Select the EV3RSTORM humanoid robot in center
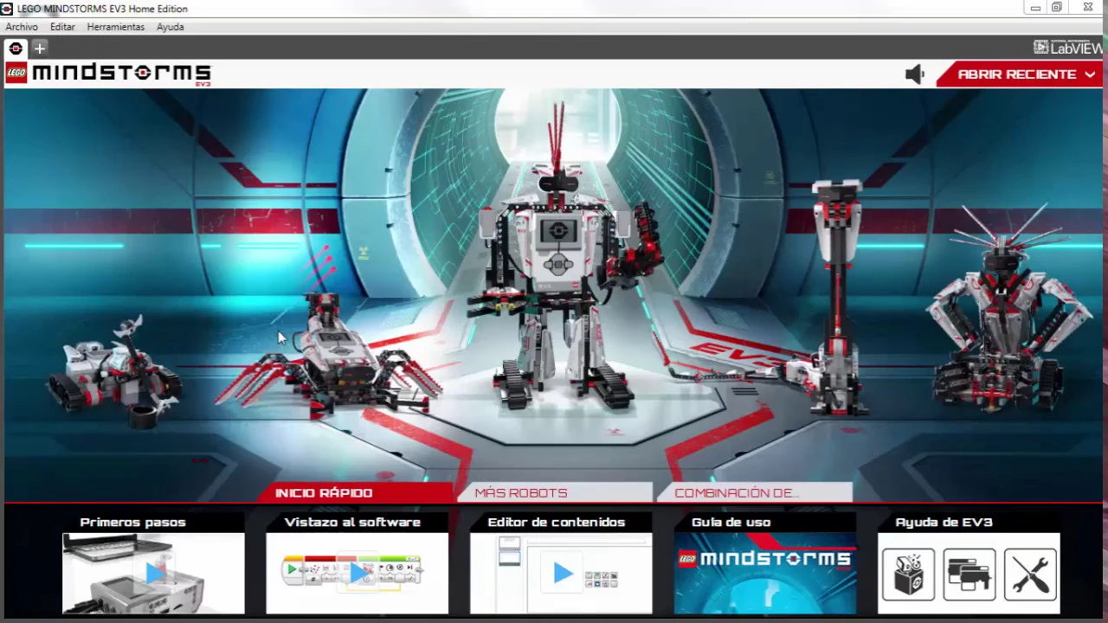This screenshot has width=1108, height=623. coord(563,260)
